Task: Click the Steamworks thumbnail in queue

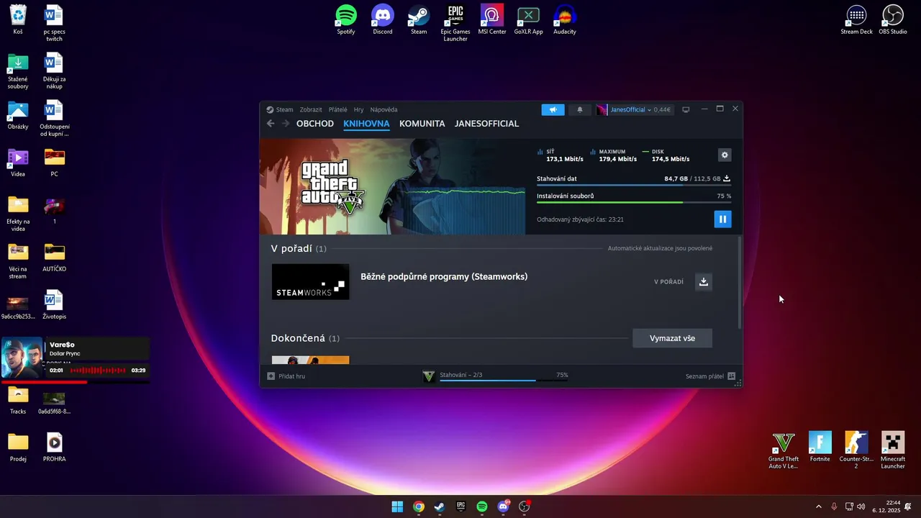Action: click(310, 282)
